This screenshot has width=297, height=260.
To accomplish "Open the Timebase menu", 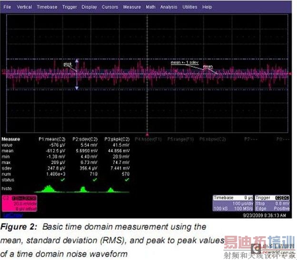I will (46, 7).
